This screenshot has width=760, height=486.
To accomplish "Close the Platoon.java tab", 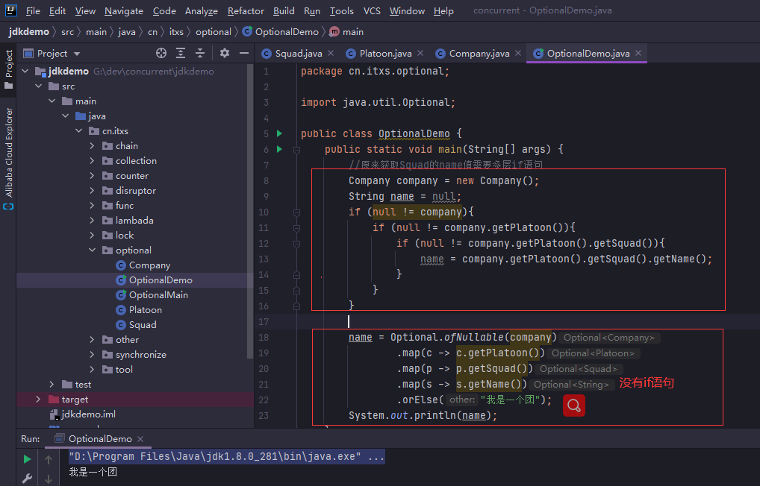I will pos(420,53).
